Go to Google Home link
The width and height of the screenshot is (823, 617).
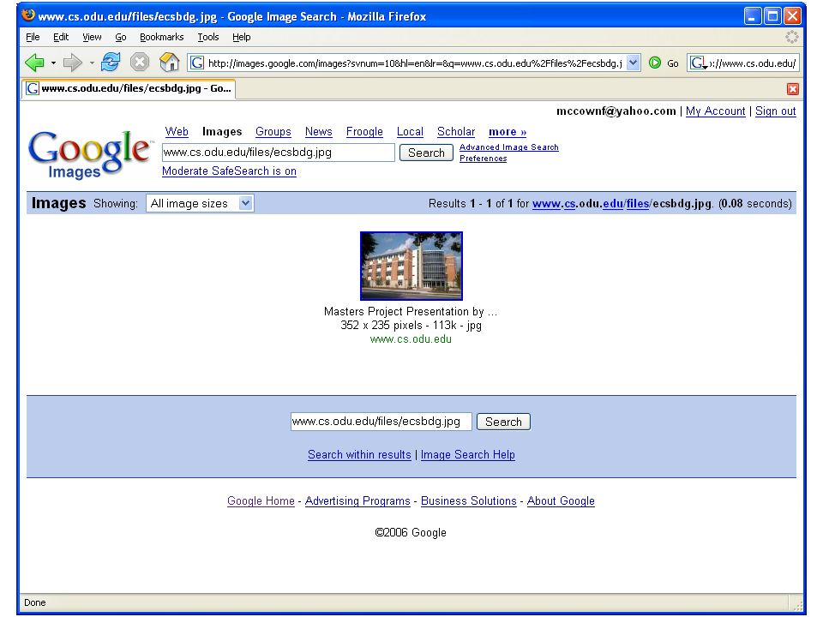coord(261,501)
